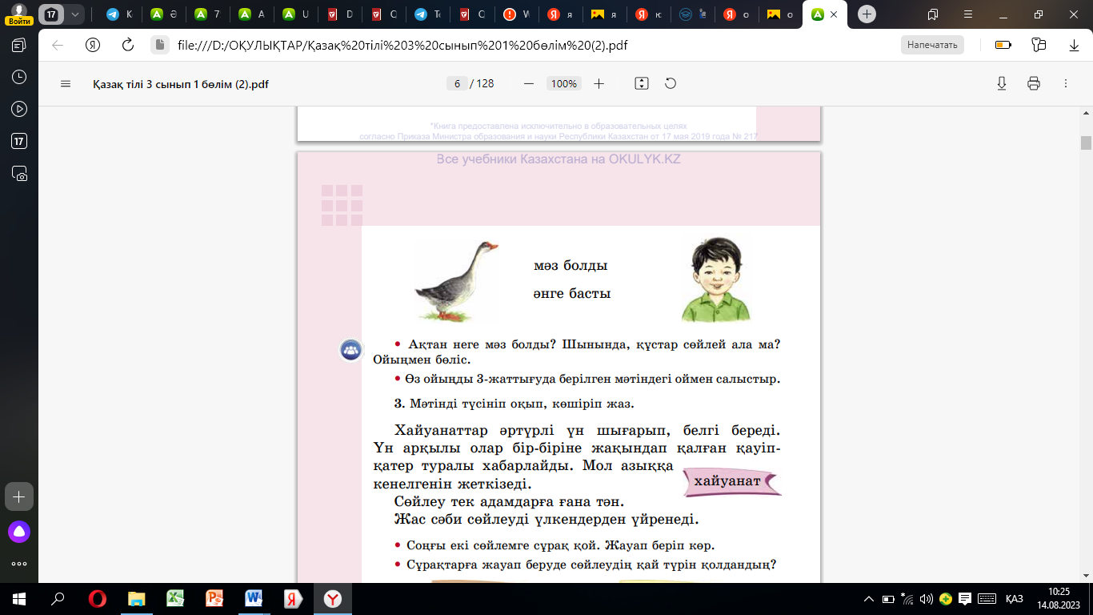1093x615 pixels.
Task: Zoom out the PDF document
Action: point(528,83)
